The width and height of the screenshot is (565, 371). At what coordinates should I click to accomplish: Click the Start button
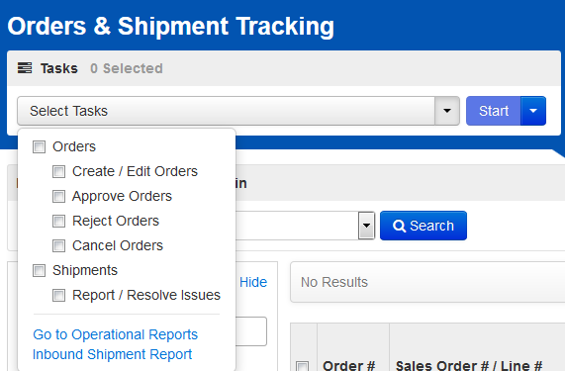point(494,111)
